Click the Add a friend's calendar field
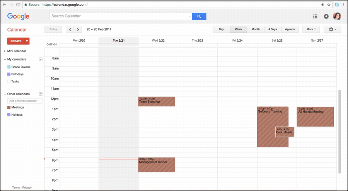Viewport: 348px width, 191px height. coord(25,101)
